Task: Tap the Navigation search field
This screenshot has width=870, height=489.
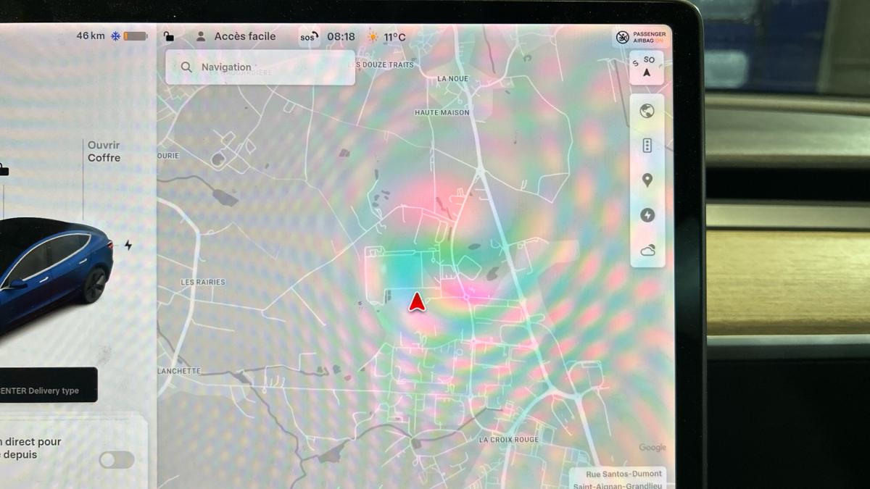Action: coord(260,67)
